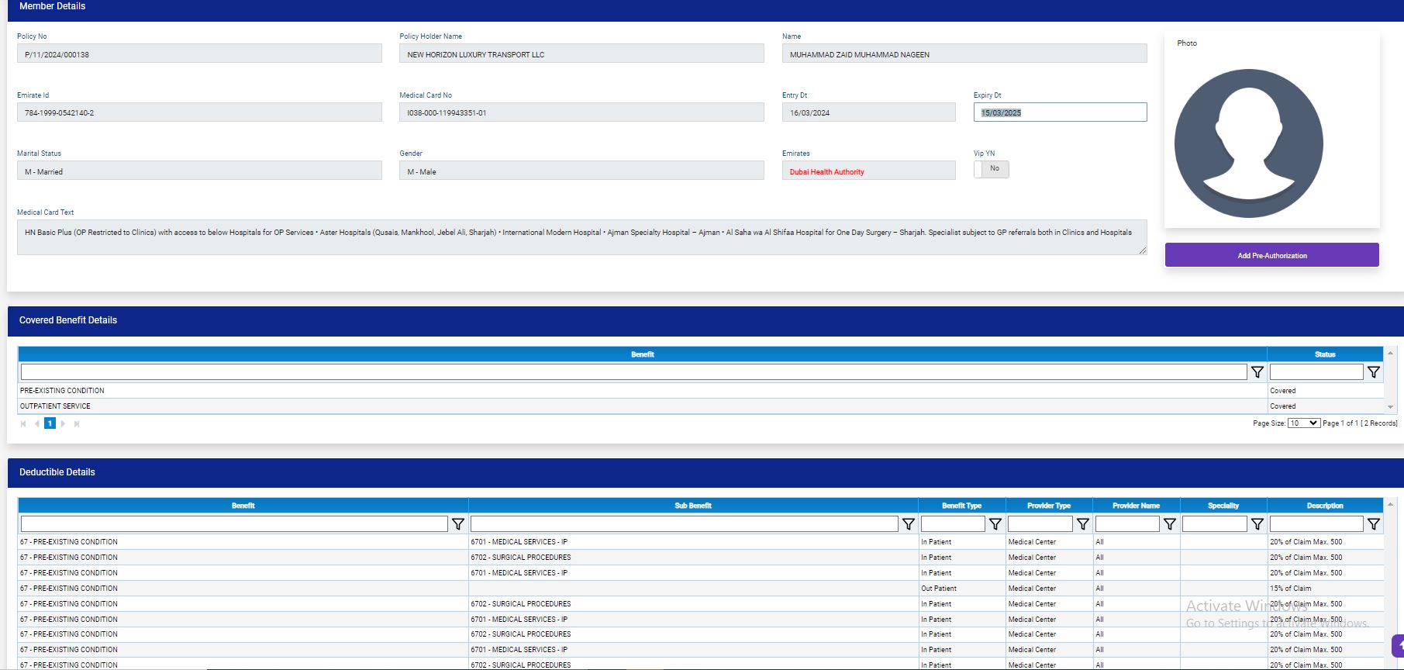The width and height of the screenshot is (1404, 670).
Task: Open filter for Sub Benefit column
Action: [x=908, y=524]
